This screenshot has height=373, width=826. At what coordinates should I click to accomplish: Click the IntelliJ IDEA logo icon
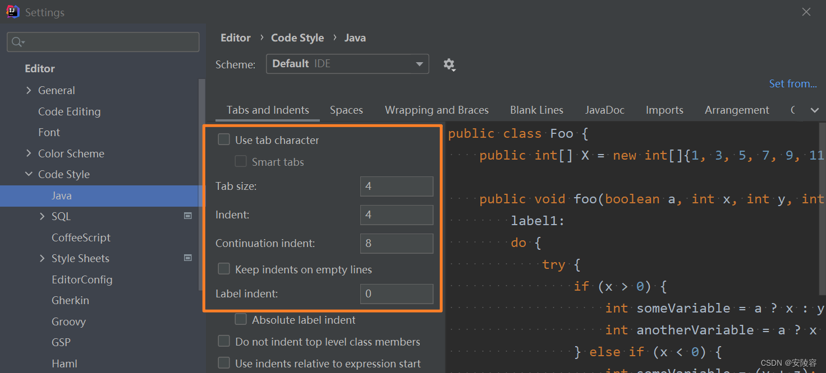pyautogui.click(x=12, y=12)
